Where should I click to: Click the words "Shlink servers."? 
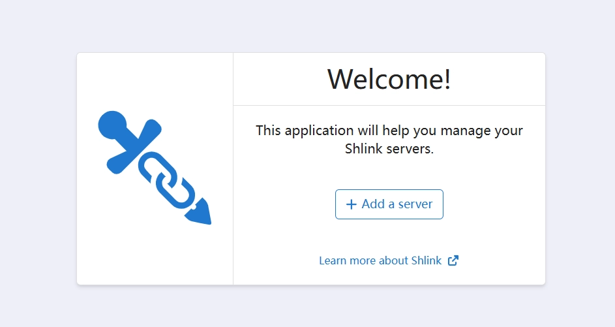tap(389, 149)
